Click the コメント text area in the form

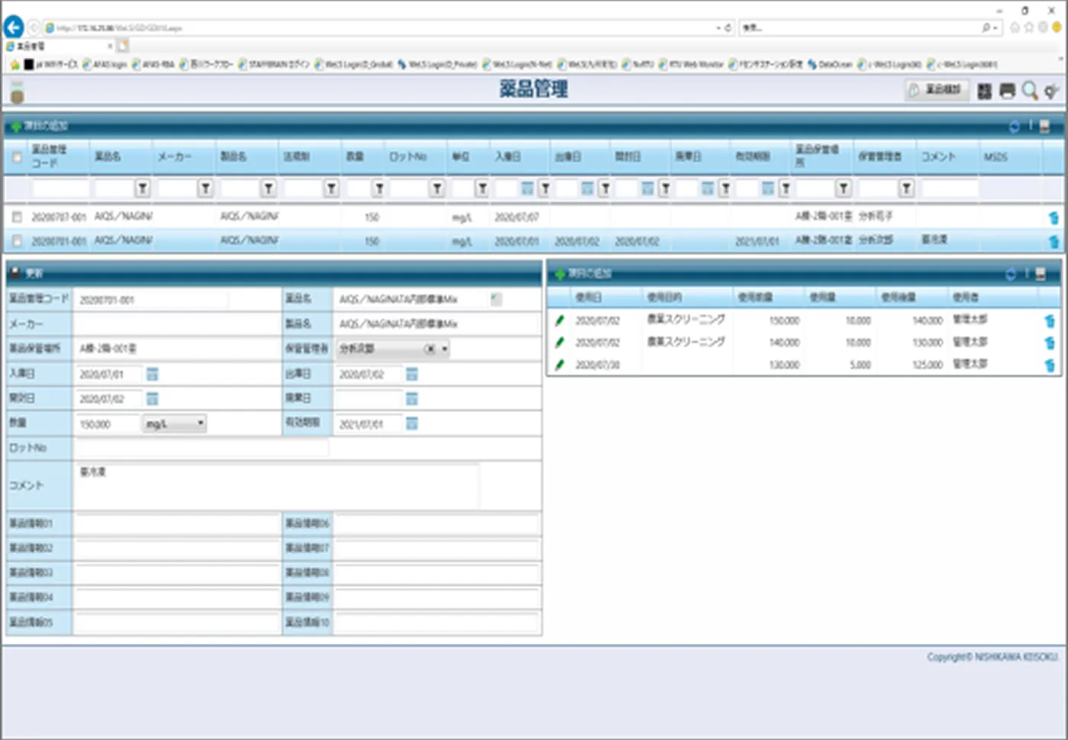tap(277, 485)
